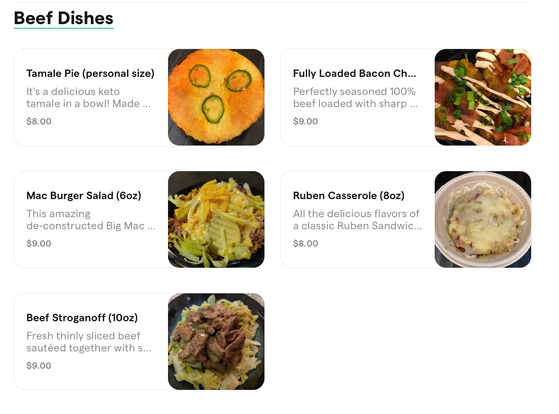View the Ruben Casserole image
The image size is (559, 414).
483,219
